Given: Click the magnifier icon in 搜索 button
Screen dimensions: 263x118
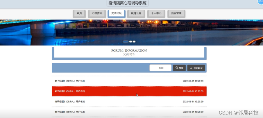Looking at the screenshot, I should coord(177,68).
